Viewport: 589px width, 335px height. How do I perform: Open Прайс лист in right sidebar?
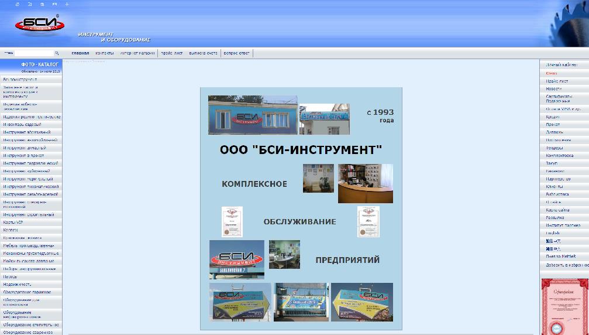(x=557, y=81)
